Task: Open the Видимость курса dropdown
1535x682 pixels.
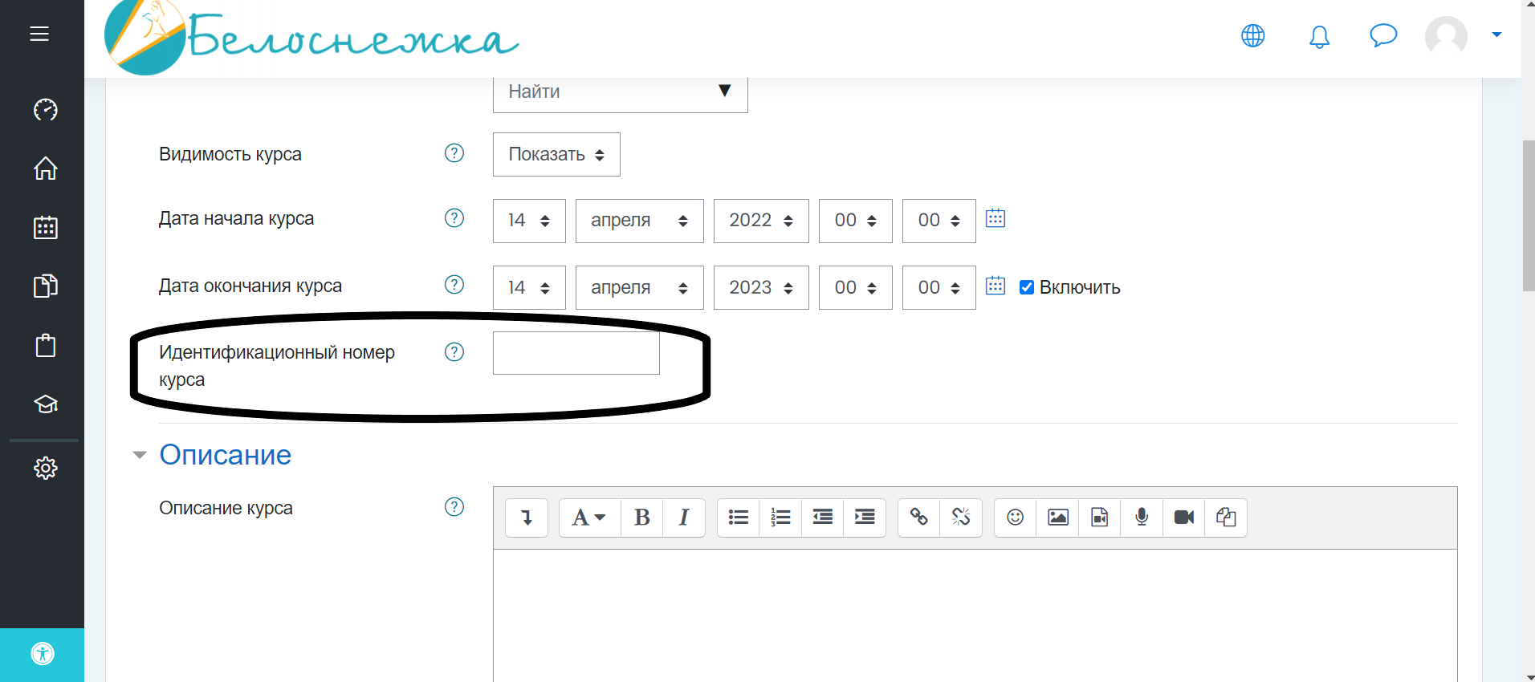Action: click(x=556, y=154)
